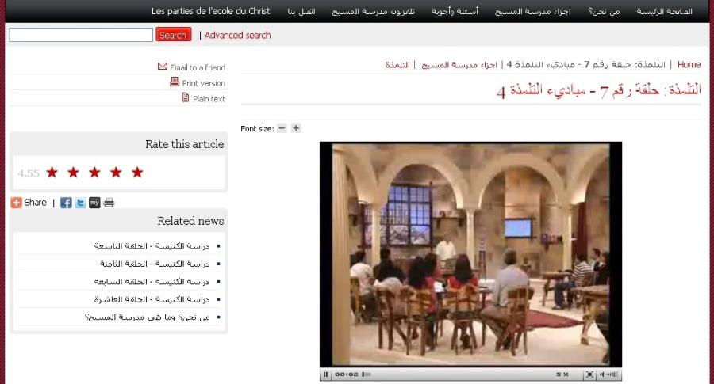This screenshot has height=384, width=714.
Task: Open the 'اتصل بنا' menu item
Action: tap(301, 11)
